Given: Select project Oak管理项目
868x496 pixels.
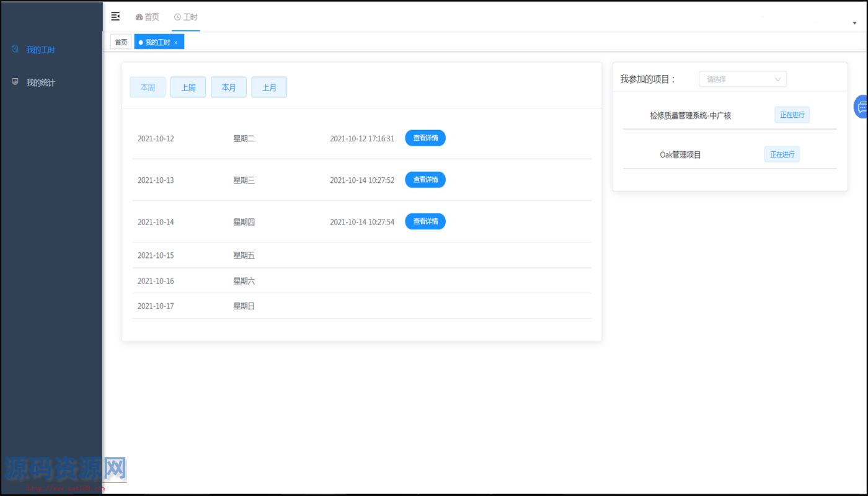Looking at the screenshot, I should pyautogui.click(x=680, y=154).
